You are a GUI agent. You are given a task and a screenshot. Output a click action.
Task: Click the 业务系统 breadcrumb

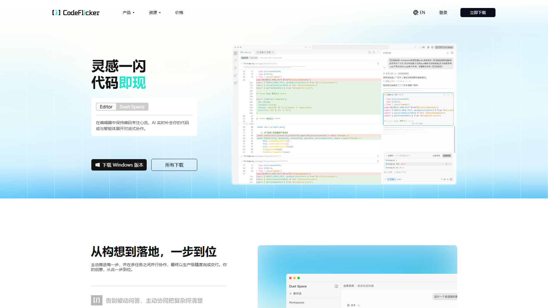348,286
